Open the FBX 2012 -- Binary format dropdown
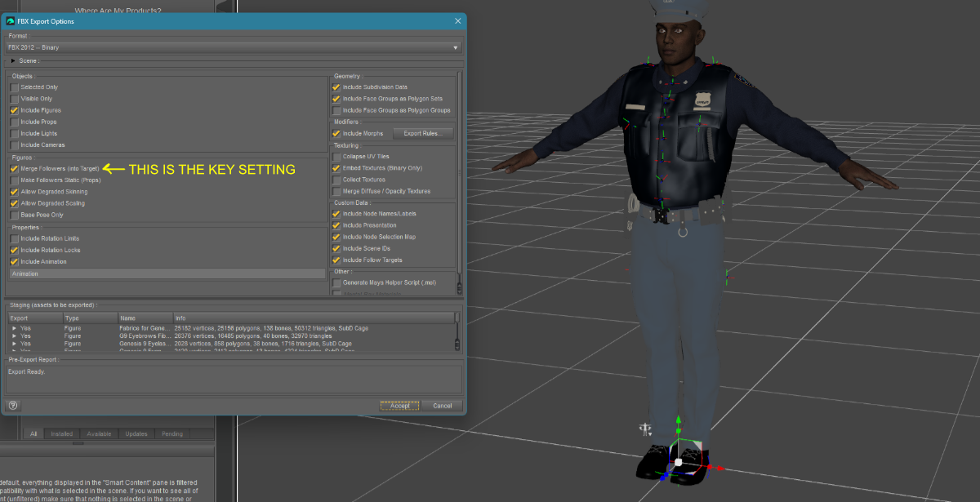The height and width of the screenshot is (502, 980). point(234,47)
